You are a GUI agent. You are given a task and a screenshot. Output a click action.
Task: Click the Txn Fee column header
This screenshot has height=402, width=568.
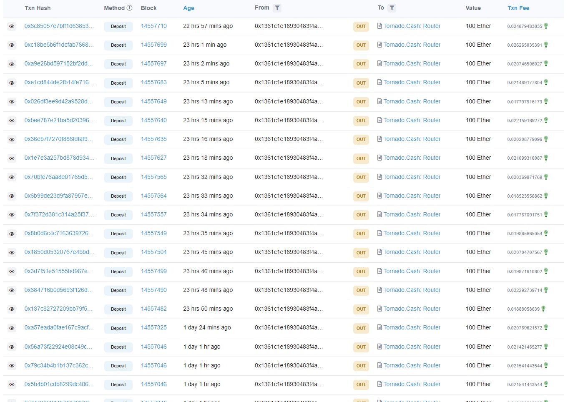[518, 8]
